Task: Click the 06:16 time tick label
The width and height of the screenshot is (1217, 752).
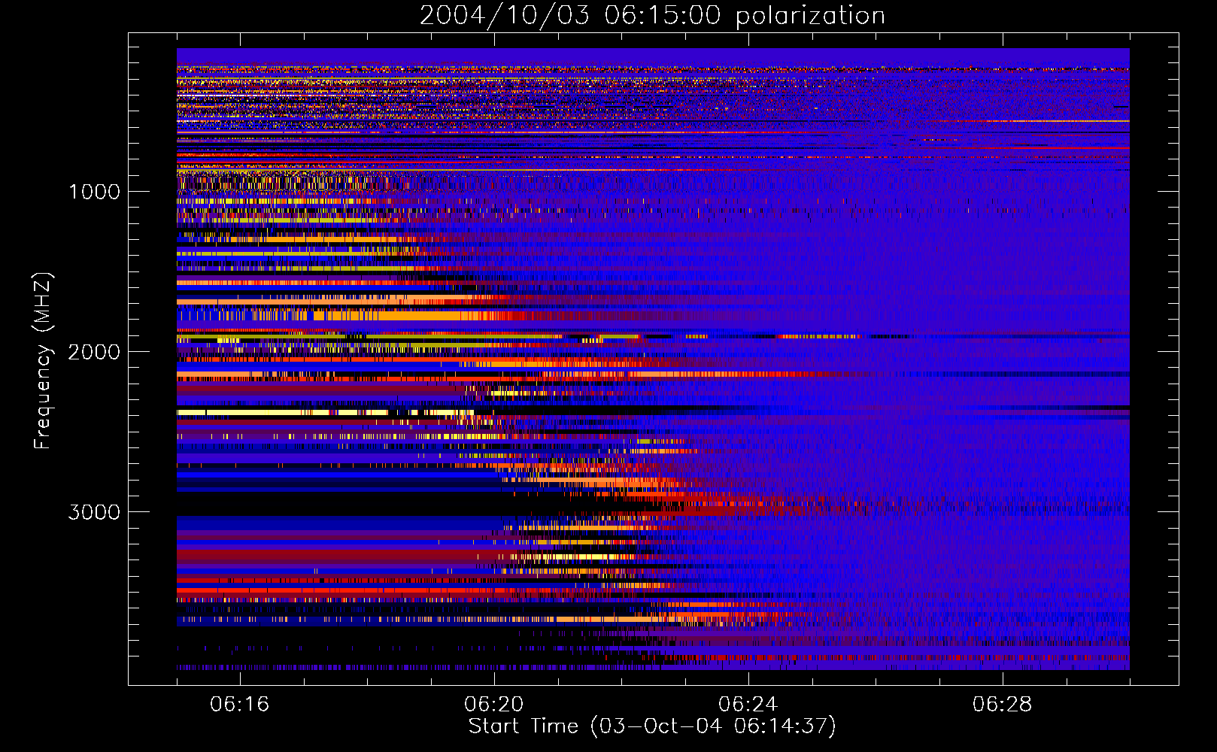Action: pos(239,705)
